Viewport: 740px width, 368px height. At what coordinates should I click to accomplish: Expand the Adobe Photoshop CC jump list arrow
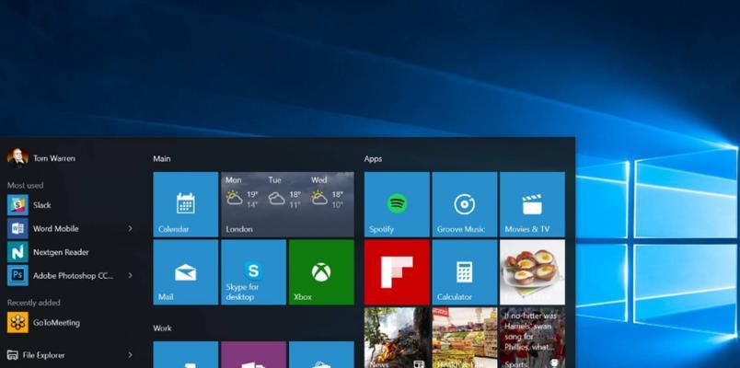pos(131,275)
